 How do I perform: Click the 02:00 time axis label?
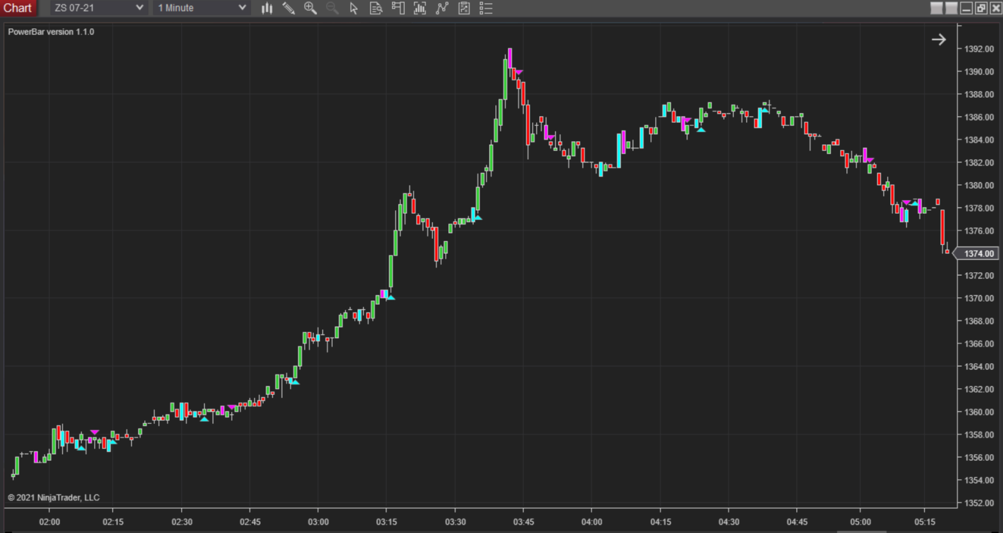tap(50, 522)
